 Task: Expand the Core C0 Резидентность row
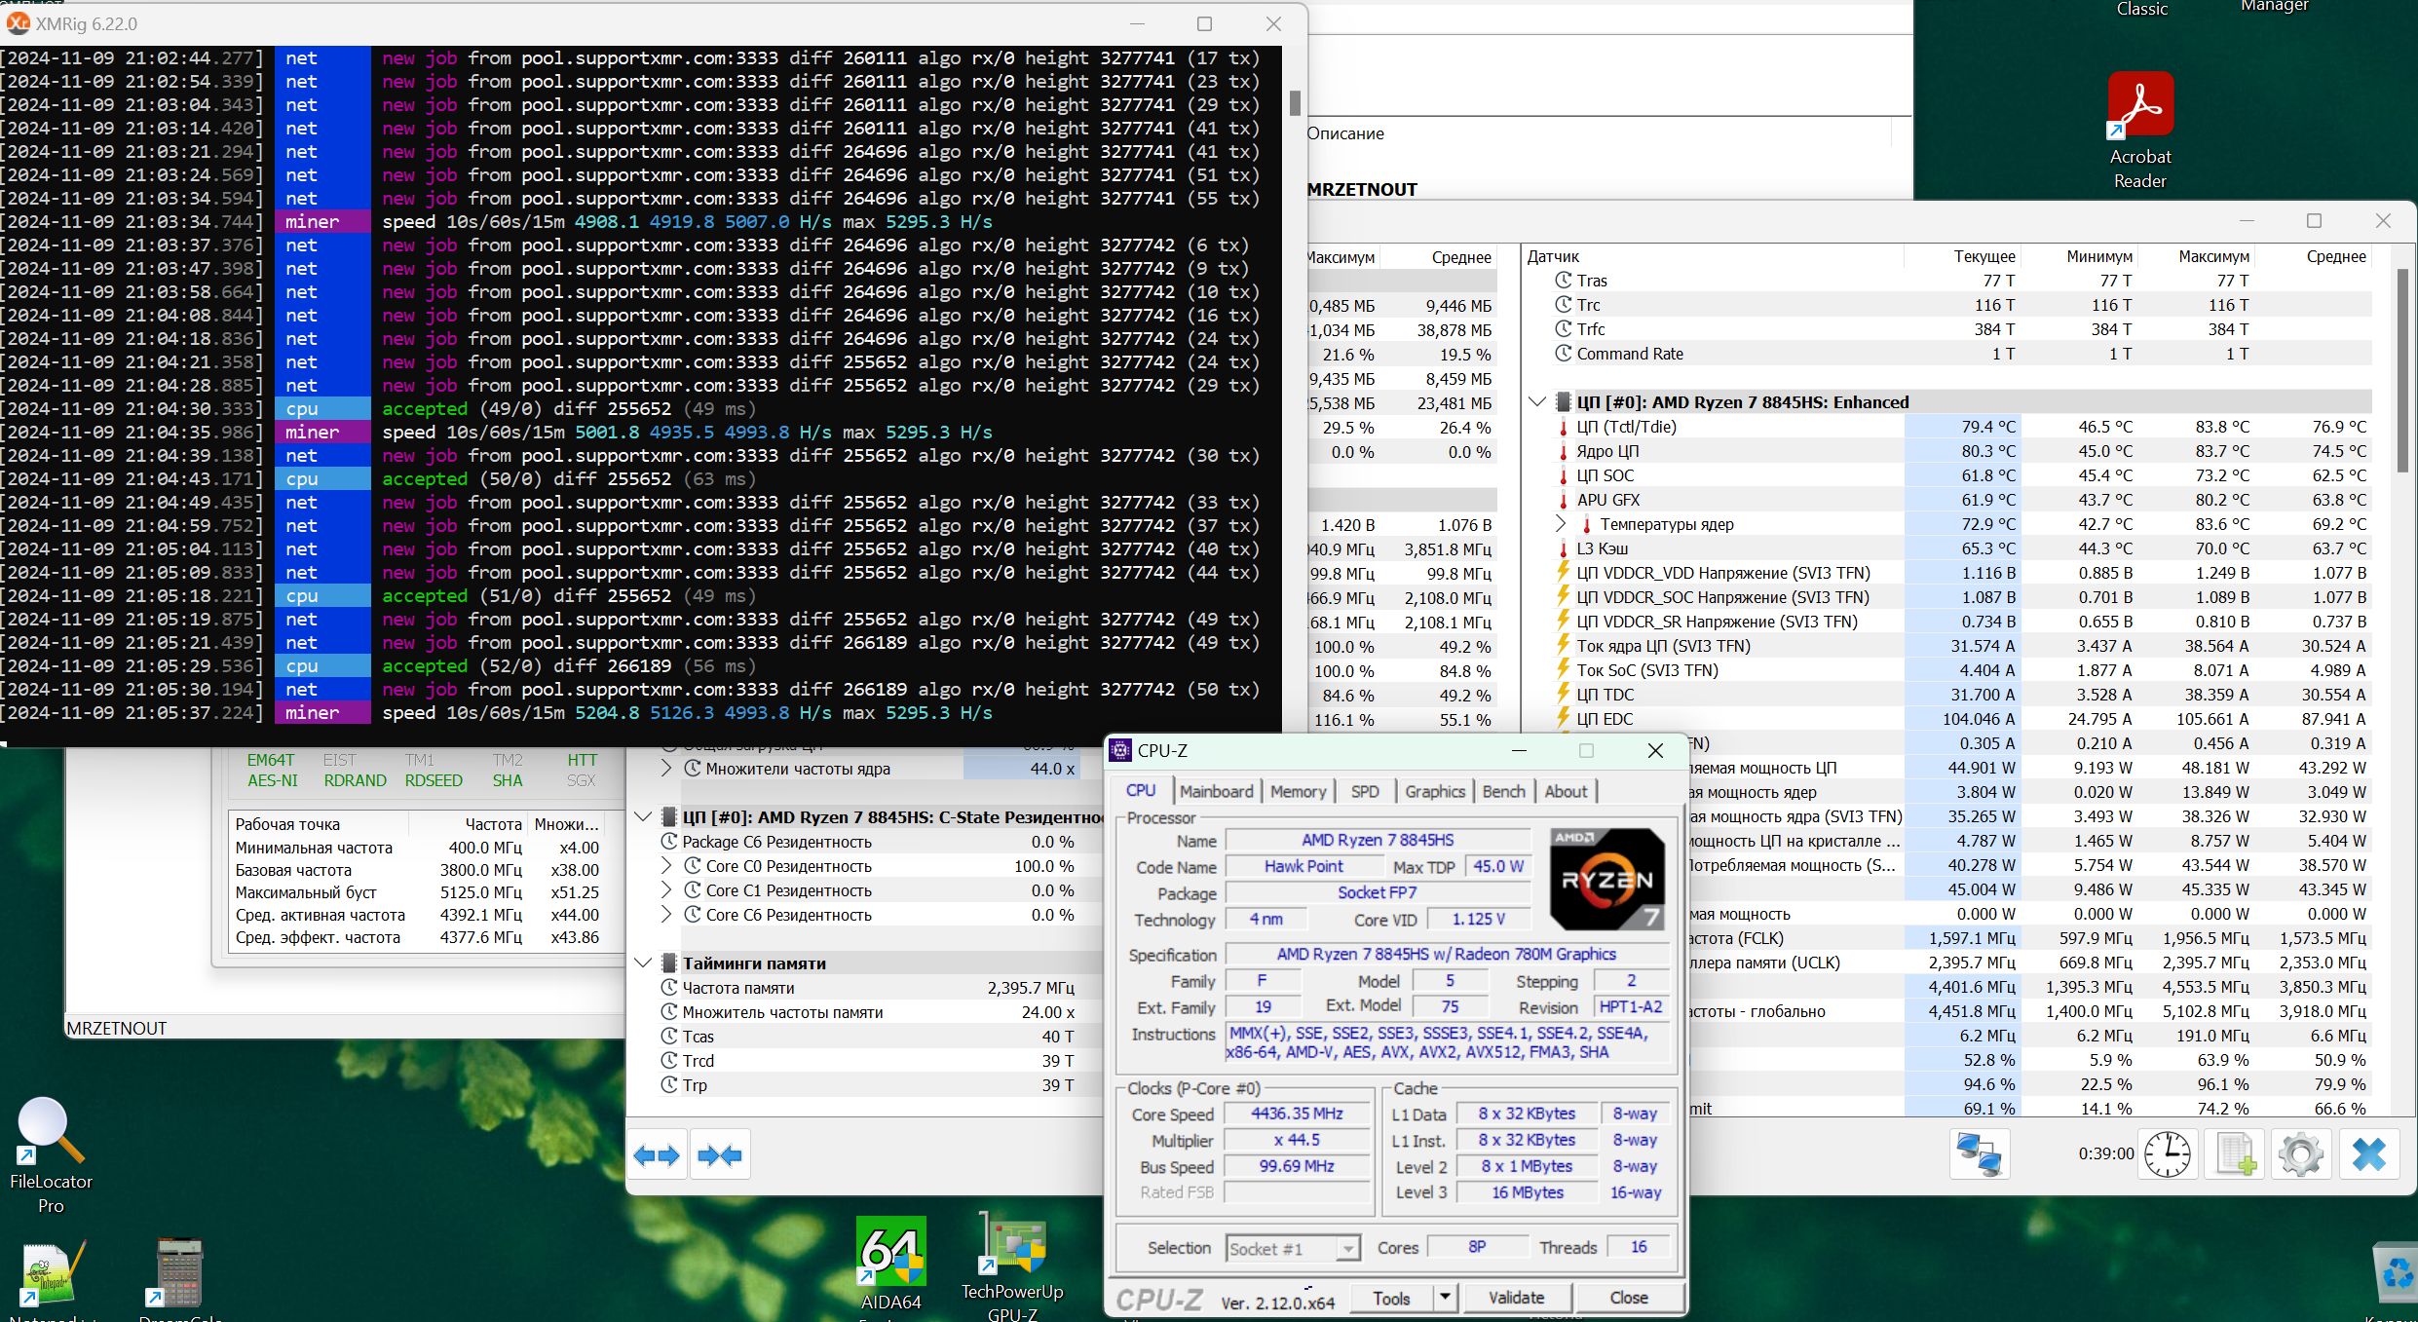(x=666, y=866)
